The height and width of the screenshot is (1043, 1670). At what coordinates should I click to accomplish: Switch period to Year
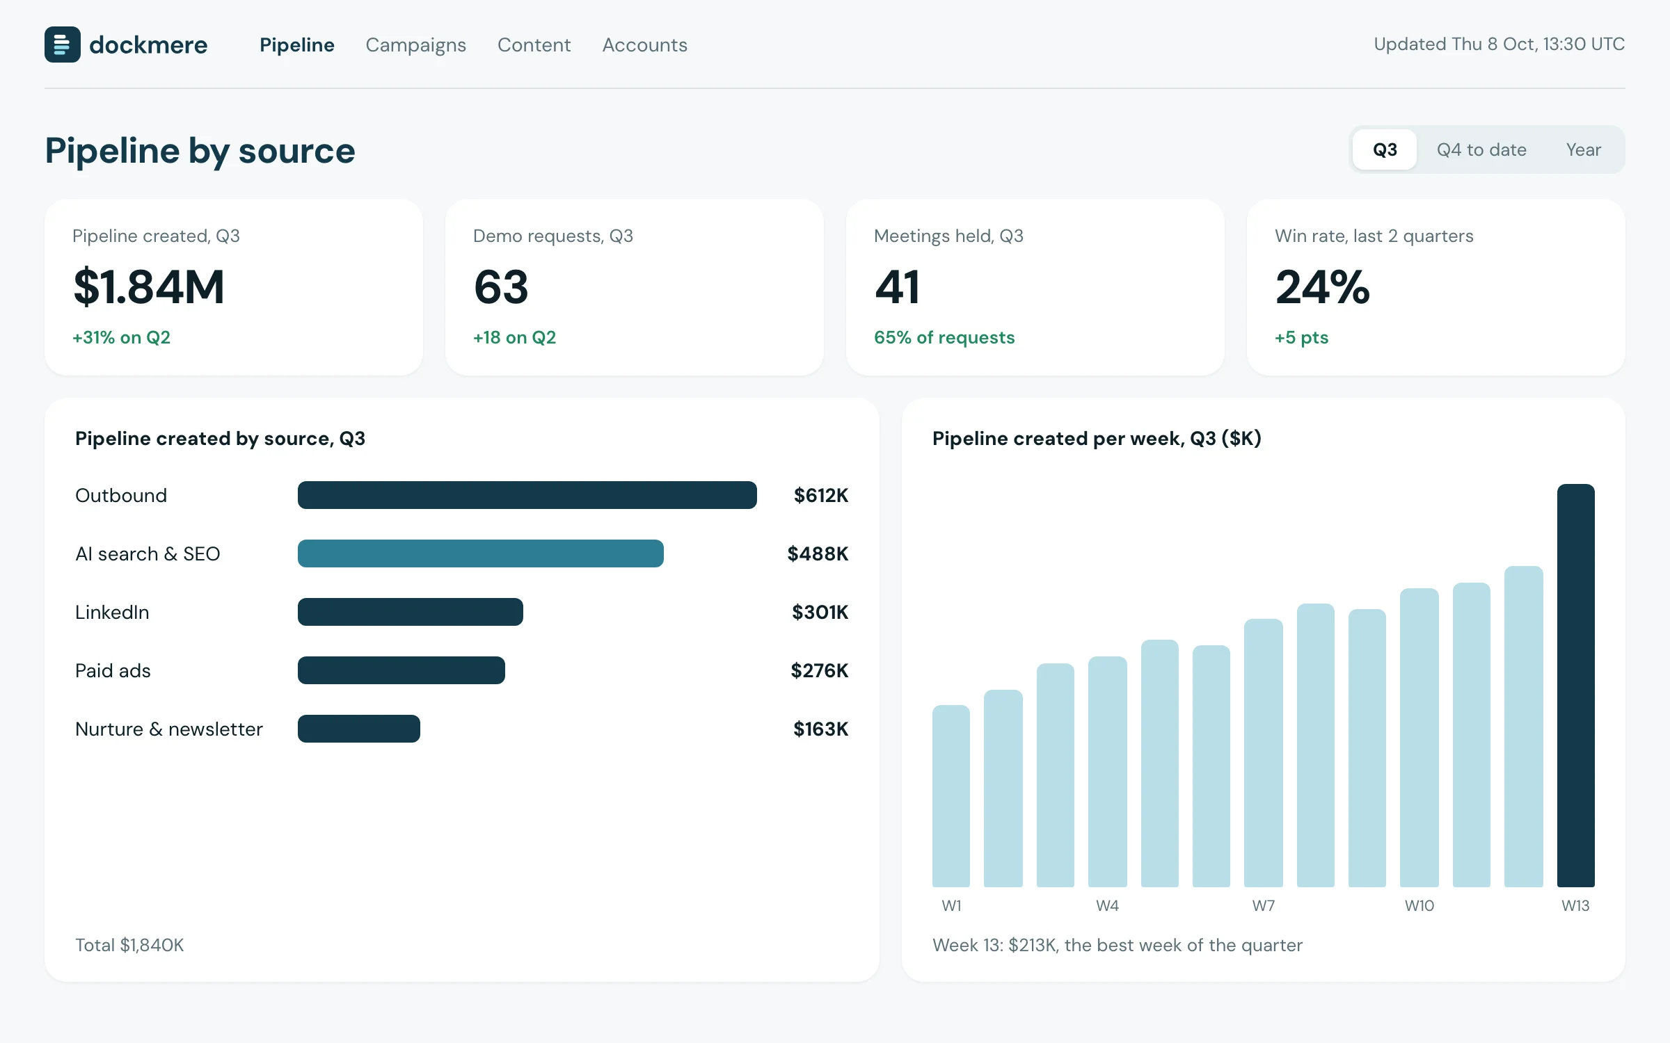[1583, 149]
